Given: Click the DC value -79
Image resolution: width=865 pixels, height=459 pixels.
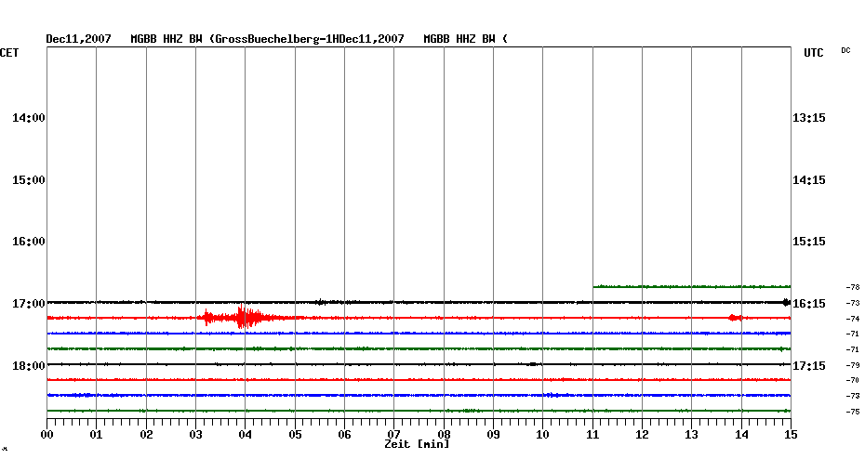Looking at the screenshot, I should [853, 365].
